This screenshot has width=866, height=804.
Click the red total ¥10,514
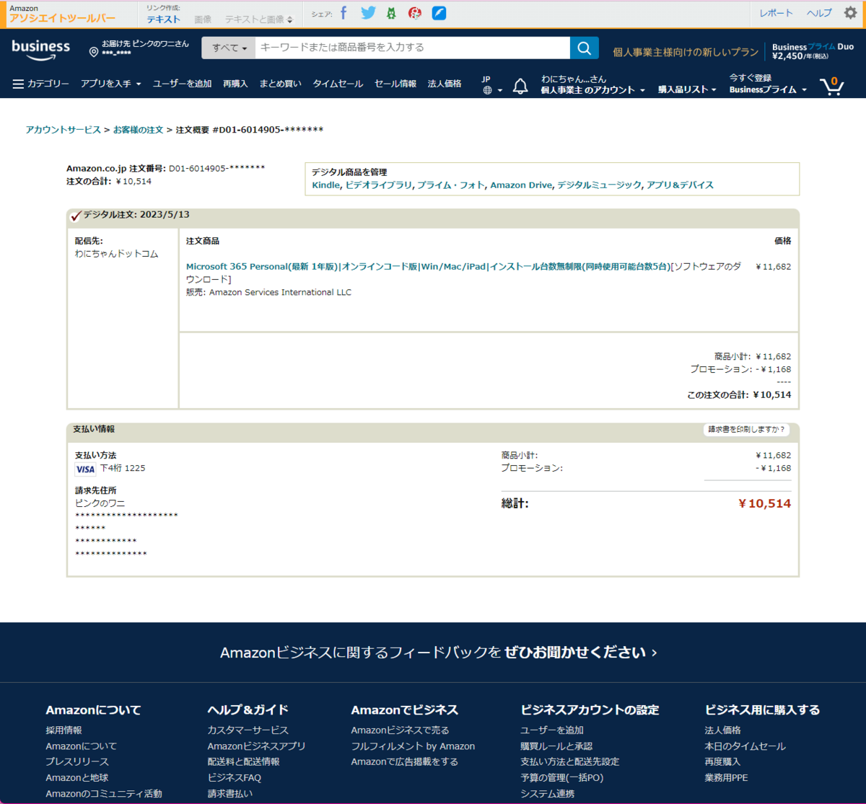(x=764, y=504)
